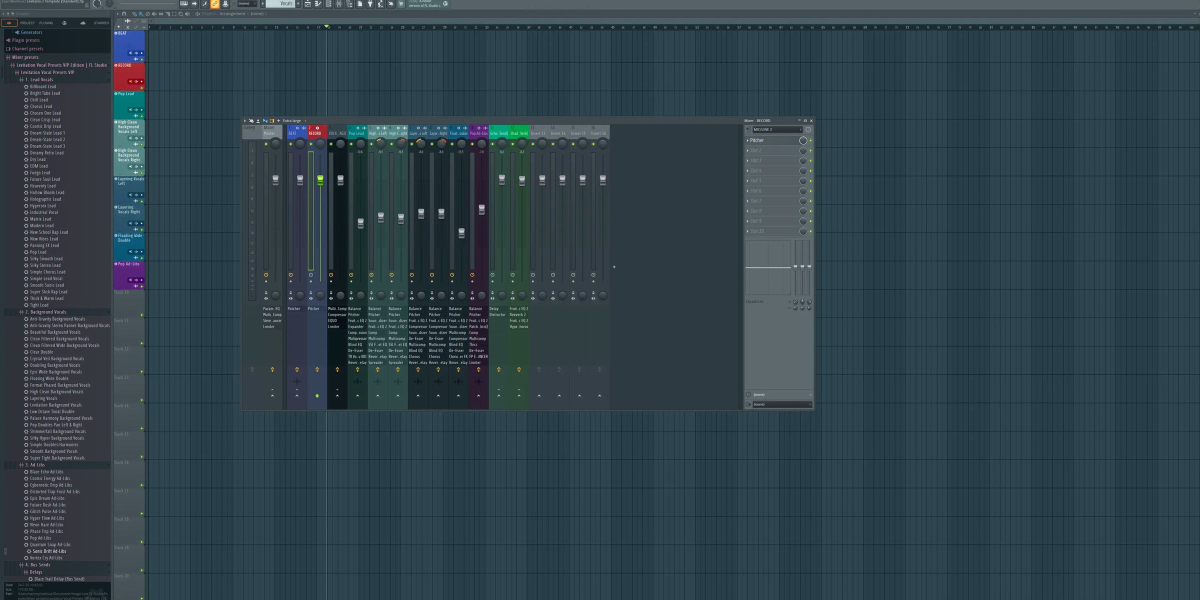The image size is (1200, 600).
Task: Open the Mixer from the toolbar
Action: tap(339, 4)
